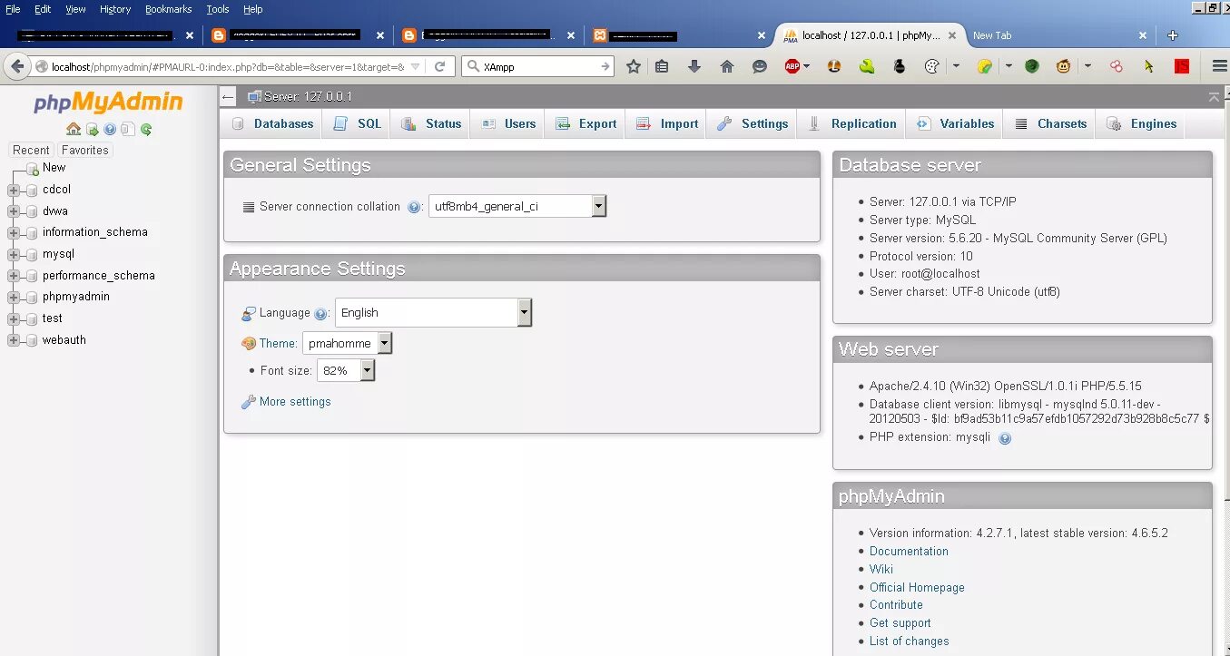Click the Greasemonkey monkey icon
The image size is (1230, 656).
[1063, 66]
